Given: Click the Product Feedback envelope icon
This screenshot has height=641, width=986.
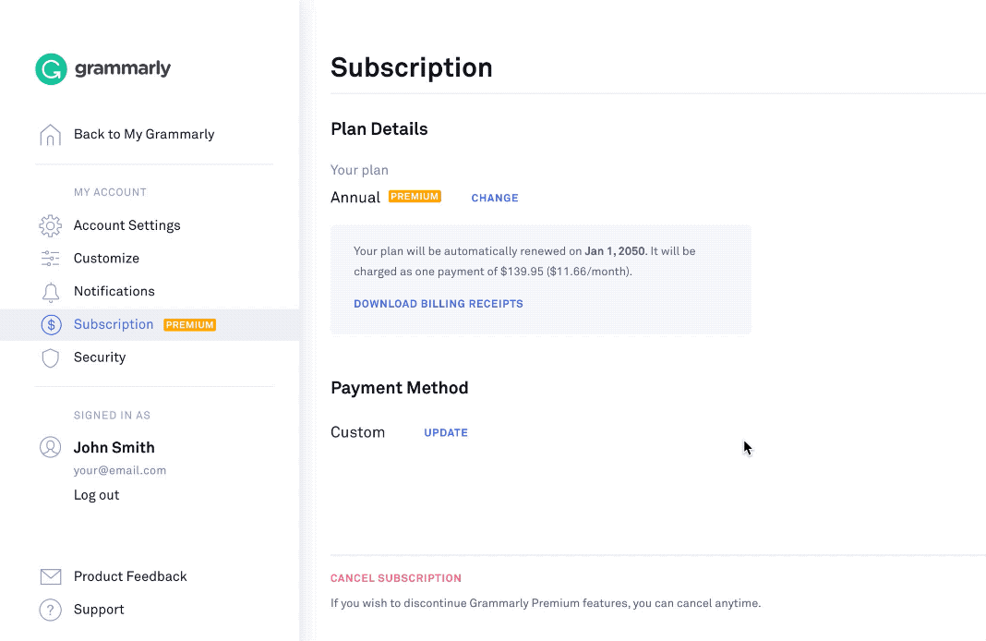Looking at the screenshot, I should coord(51,576).
